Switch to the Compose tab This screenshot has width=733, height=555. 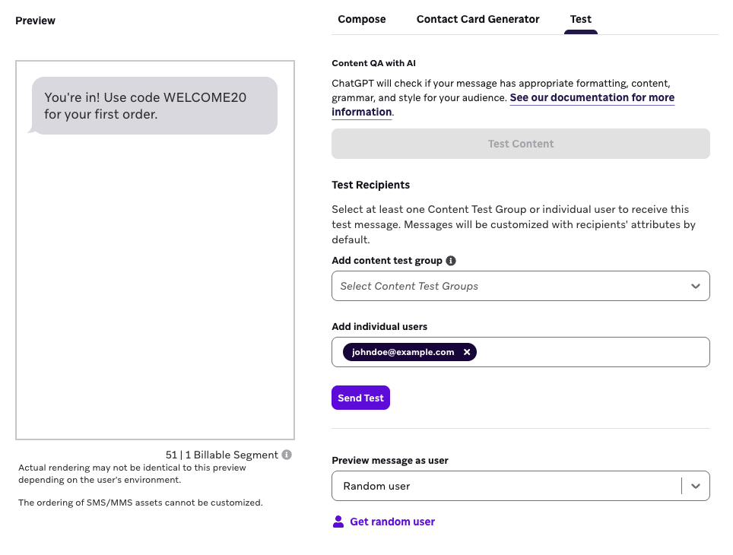click(362, 19)
